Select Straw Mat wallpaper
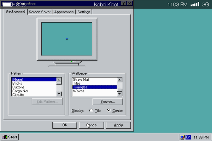This screenshot has height=141, width=212. click(x=94, y=79)
